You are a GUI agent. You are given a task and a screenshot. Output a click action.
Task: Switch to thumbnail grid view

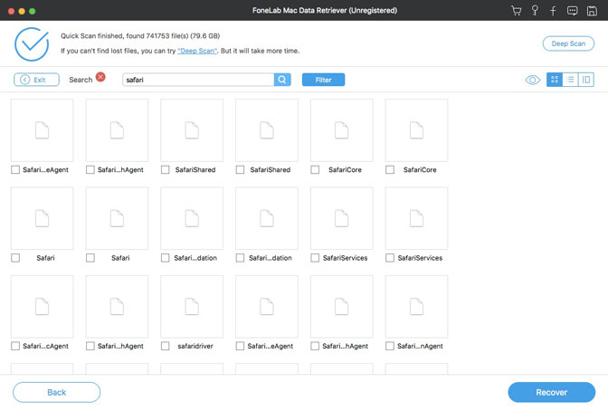pyautogui.click(x=555, y=80)
